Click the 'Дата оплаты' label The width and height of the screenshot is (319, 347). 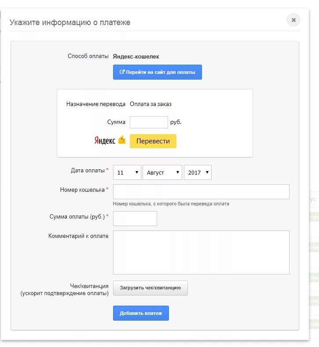(x=88, y=170)
